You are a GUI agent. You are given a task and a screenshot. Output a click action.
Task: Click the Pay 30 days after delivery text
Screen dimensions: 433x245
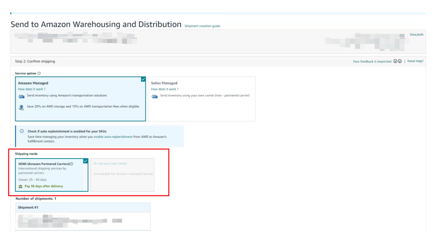44,186
